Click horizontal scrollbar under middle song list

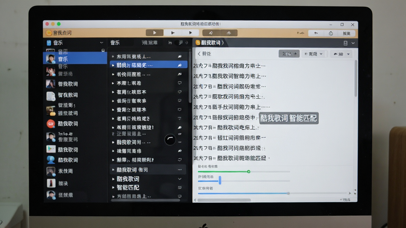pyautogui.click(x=145, y=200)
